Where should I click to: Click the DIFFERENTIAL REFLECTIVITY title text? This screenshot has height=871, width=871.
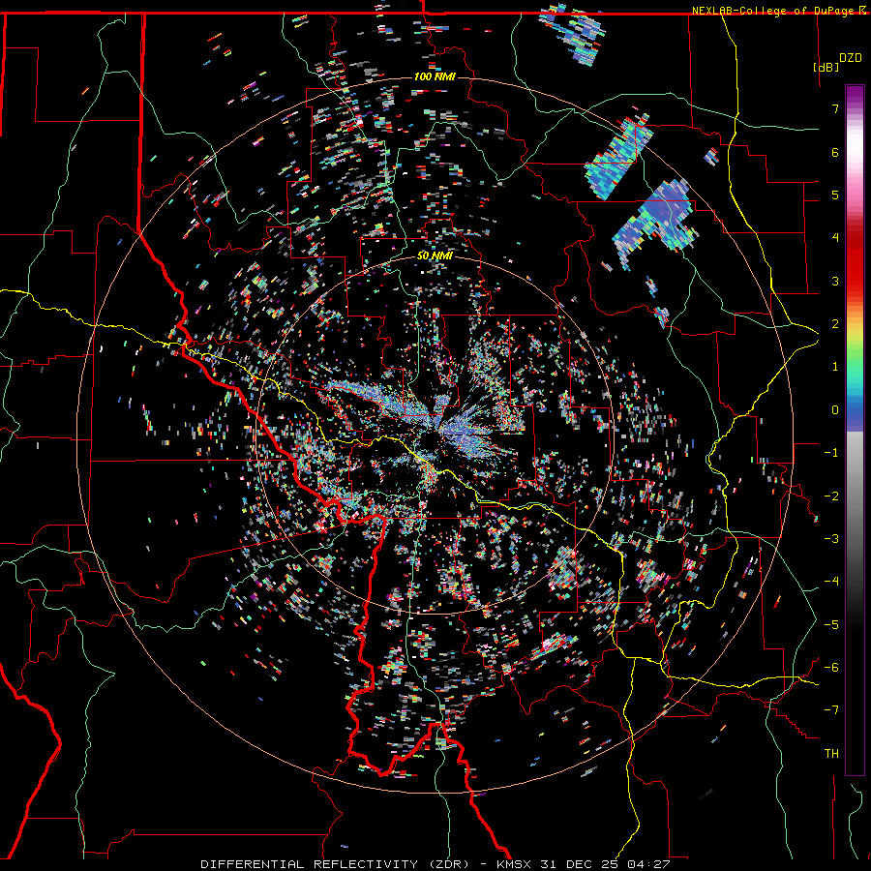point(309,864)
